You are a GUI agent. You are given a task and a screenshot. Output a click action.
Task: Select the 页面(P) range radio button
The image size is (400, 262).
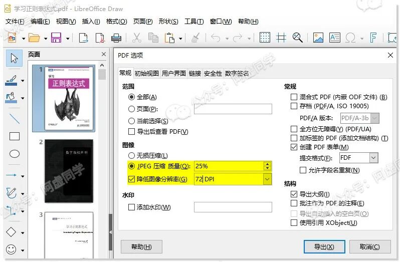[x=131, y=109]
